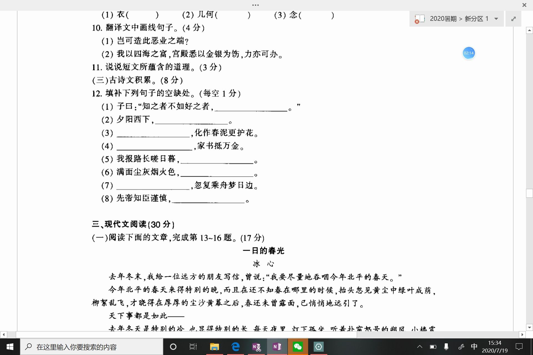The image size is (533, 355).
Task: Click the line 12. 填补下列句子的空缺处
Action: pos(166,93)
